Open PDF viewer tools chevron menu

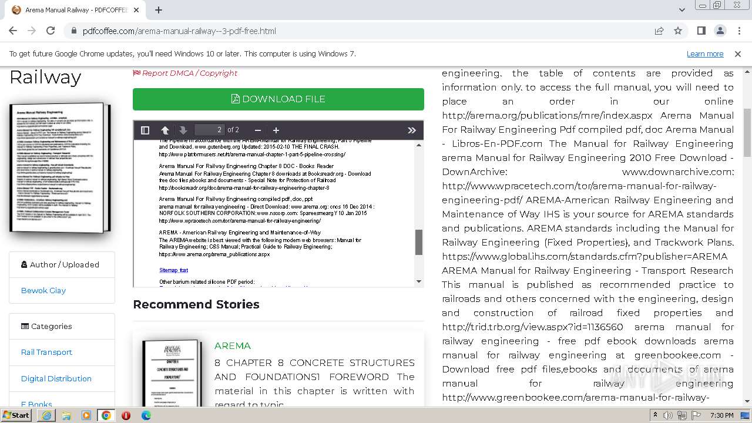[x=412, y=130]
